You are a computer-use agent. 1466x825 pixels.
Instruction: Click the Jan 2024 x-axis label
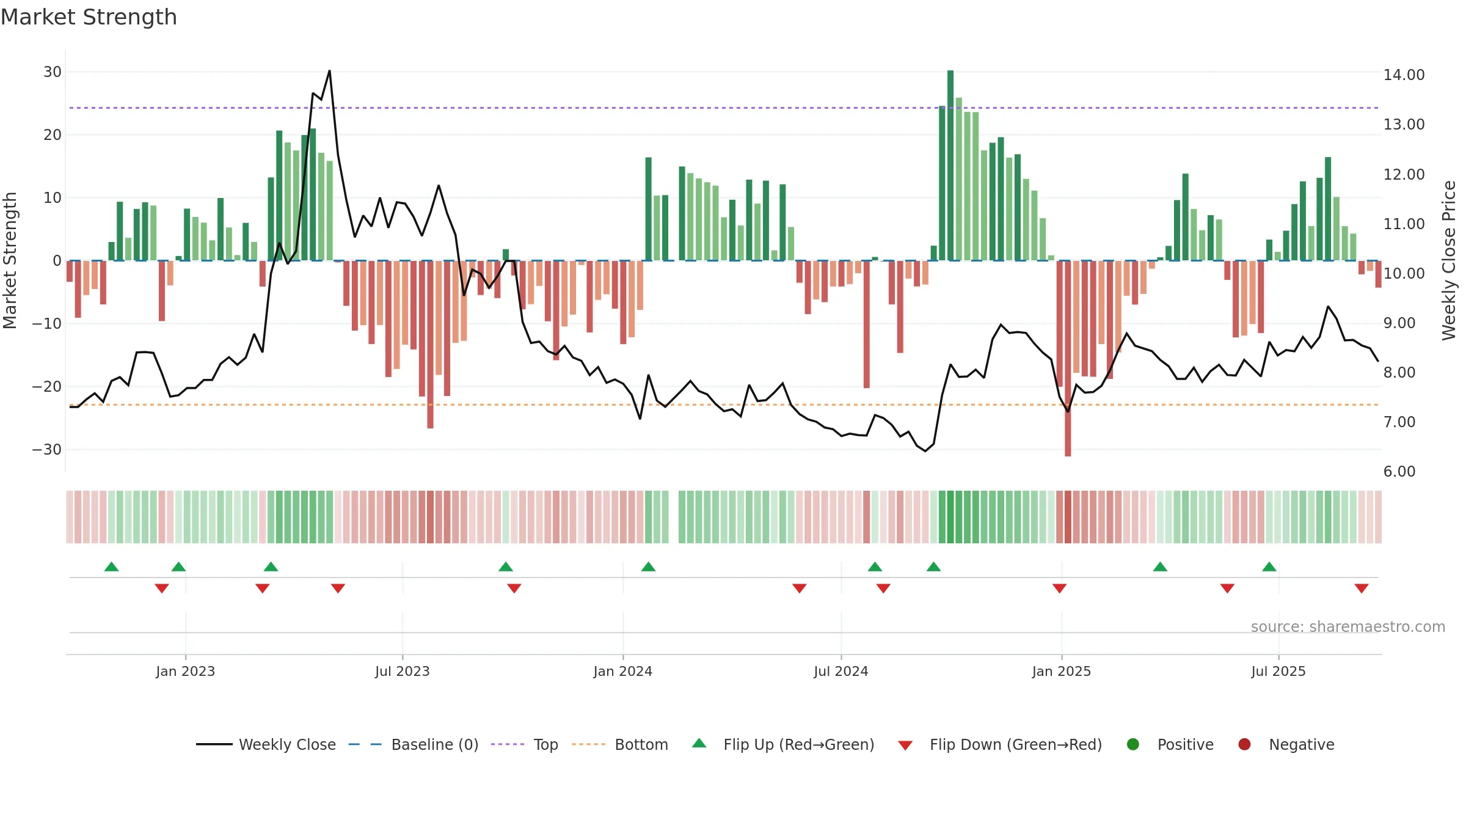623,671
